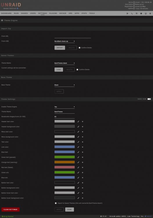Click the temperature icon in the footer
Viewport: 153px width, 218px height.
coord(101,216)
